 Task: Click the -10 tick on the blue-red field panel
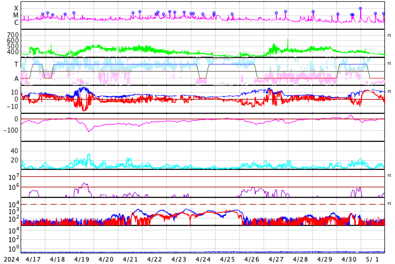[x=12, y=106]
